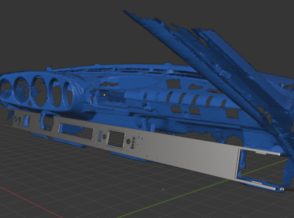Select the orange origin point on the blue mesh
The image size is (294, 218).
(104, 95)
